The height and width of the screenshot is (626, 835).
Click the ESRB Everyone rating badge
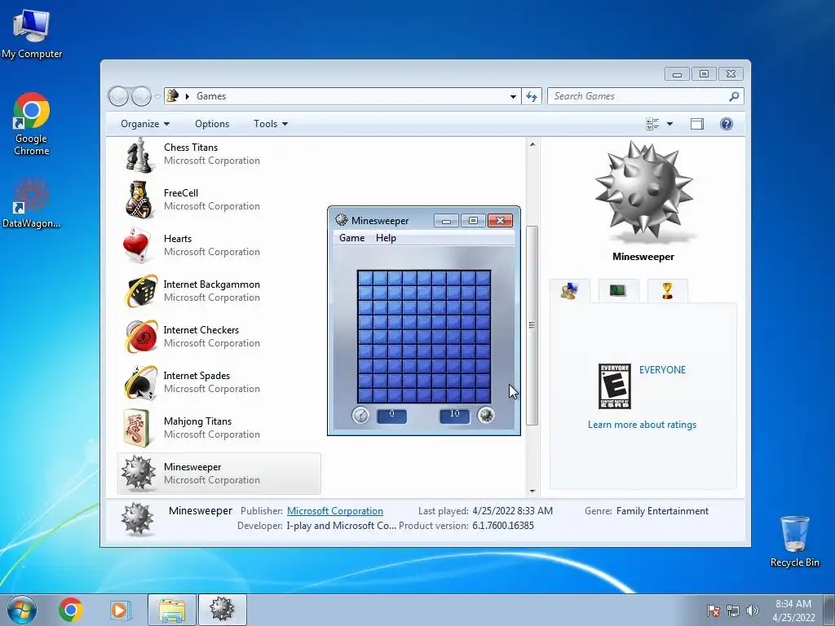pyautogui.click(x=615, y=386)
